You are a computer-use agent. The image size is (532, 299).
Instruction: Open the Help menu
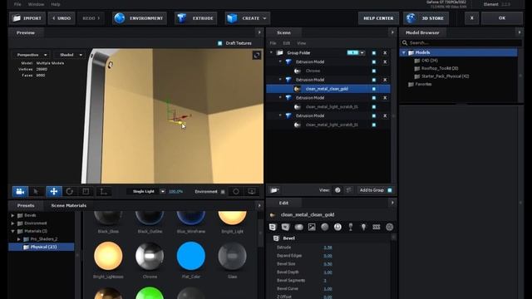(56, 4)
